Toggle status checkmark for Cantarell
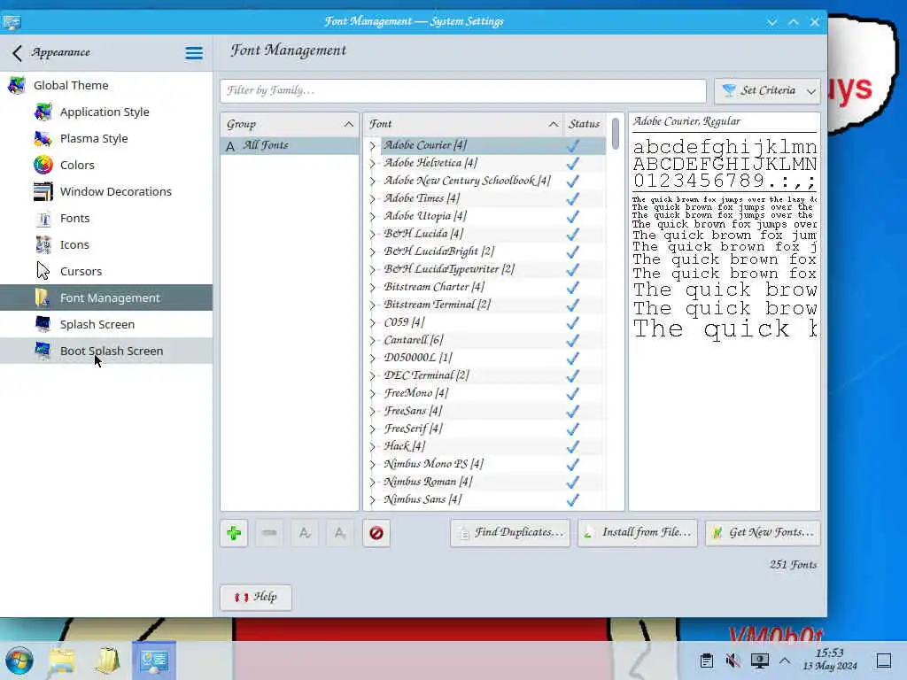This screenshot has height=680, width=907. point(573,341)
